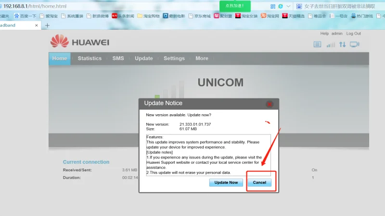The width and height of the screenshot is (385, 216).
Task: Click the address bar URL field
Action: [111, 6]
